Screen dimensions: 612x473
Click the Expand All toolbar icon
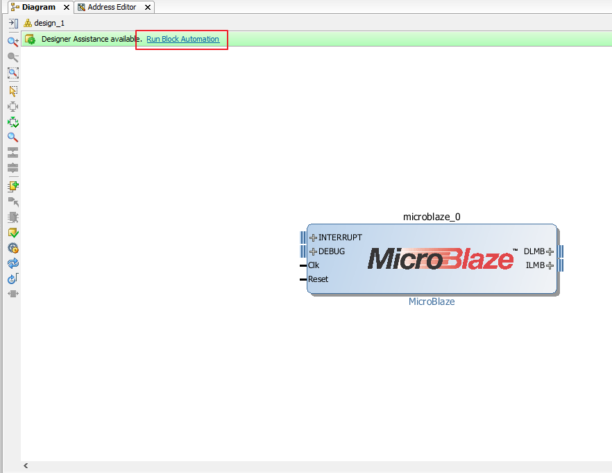click(x=13, y=168)
